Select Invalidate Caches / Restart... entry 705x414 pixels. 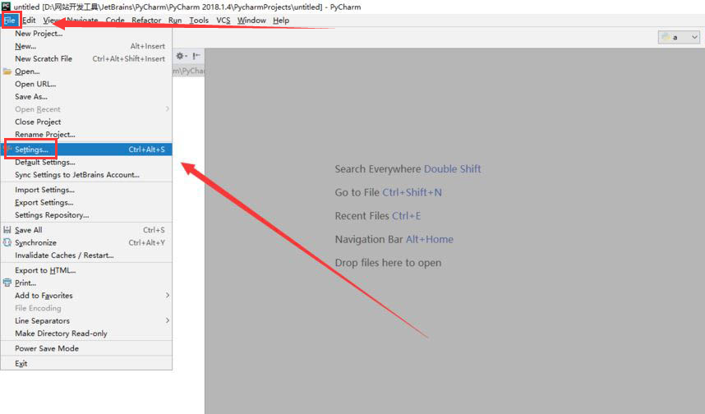click(86, 255)
